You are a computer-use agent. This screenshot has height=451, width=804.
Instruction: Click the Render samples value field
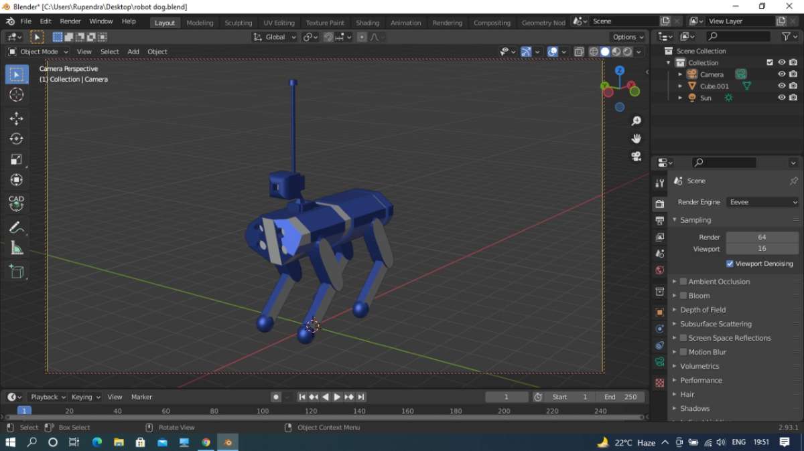pyautogui.click(x=762, y=237)
